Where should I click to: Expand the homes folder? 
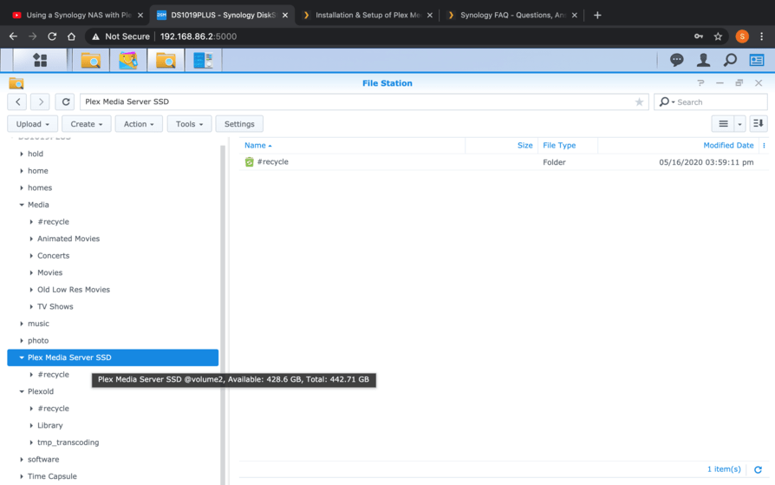(22, 187)
